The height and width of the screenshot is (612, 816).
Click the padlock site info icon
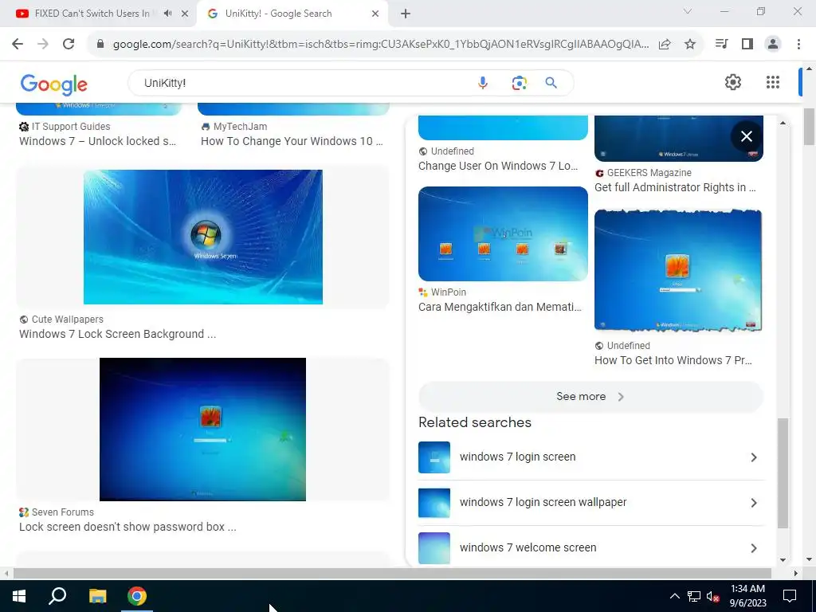100,44
